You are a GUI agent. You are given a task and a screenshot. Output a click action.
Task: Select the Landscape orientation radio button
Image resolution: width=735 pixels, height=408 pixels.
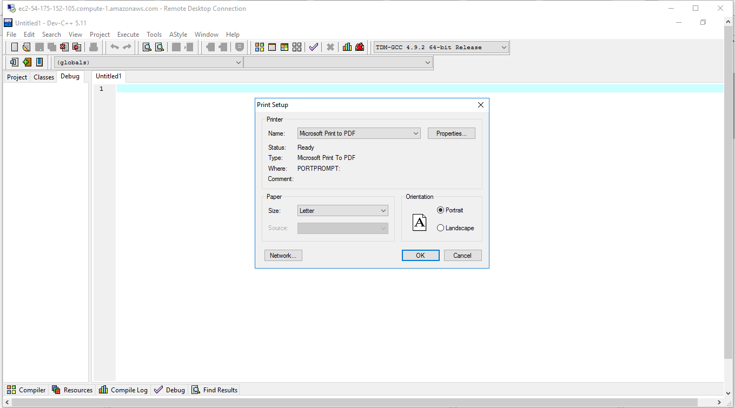[x=440, y=228]
